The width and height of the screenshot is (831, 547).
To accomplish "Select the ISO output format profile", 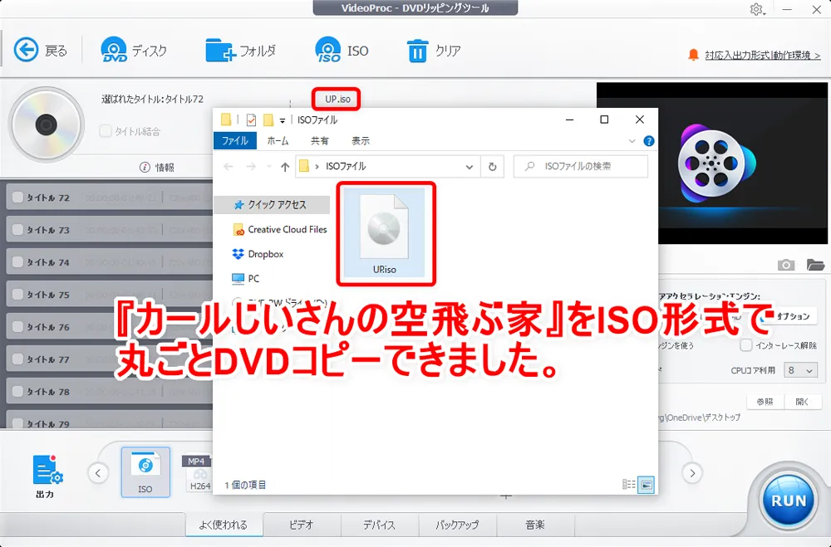I will (145, 471).
